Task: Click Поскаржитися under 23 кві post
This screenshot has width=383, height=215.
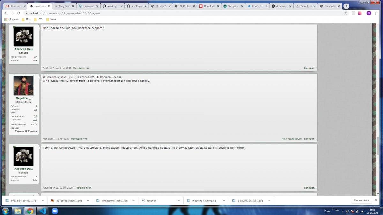Action: pos(83,188)
